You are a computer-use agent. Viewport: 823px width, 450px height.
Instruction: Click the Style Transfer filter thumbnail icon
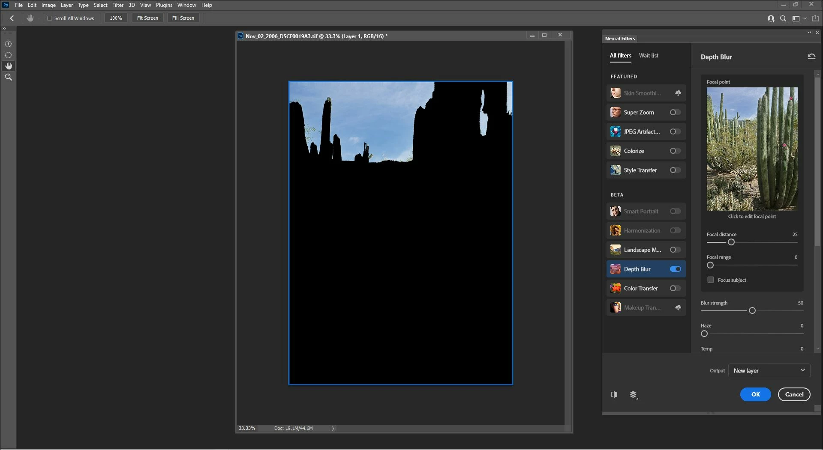tap(616, 170)
